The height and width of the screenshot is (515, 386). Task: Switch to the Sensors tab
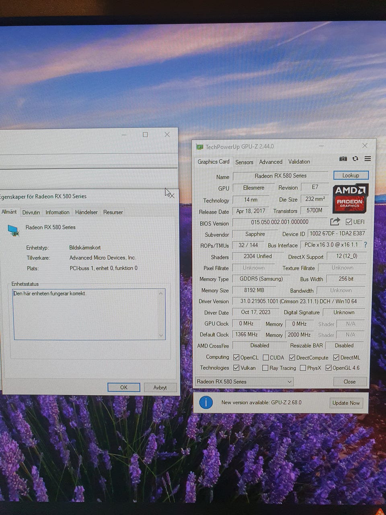(244, 162)
